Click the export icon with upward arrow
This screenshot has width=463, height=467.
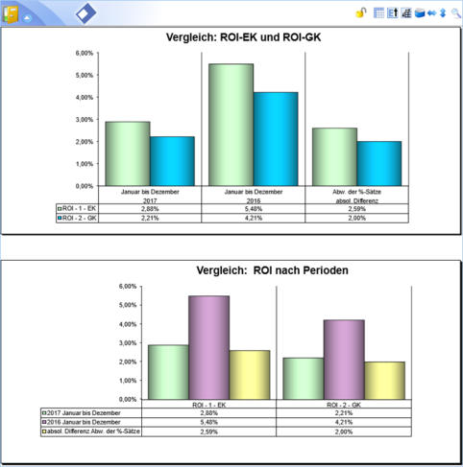393,12
